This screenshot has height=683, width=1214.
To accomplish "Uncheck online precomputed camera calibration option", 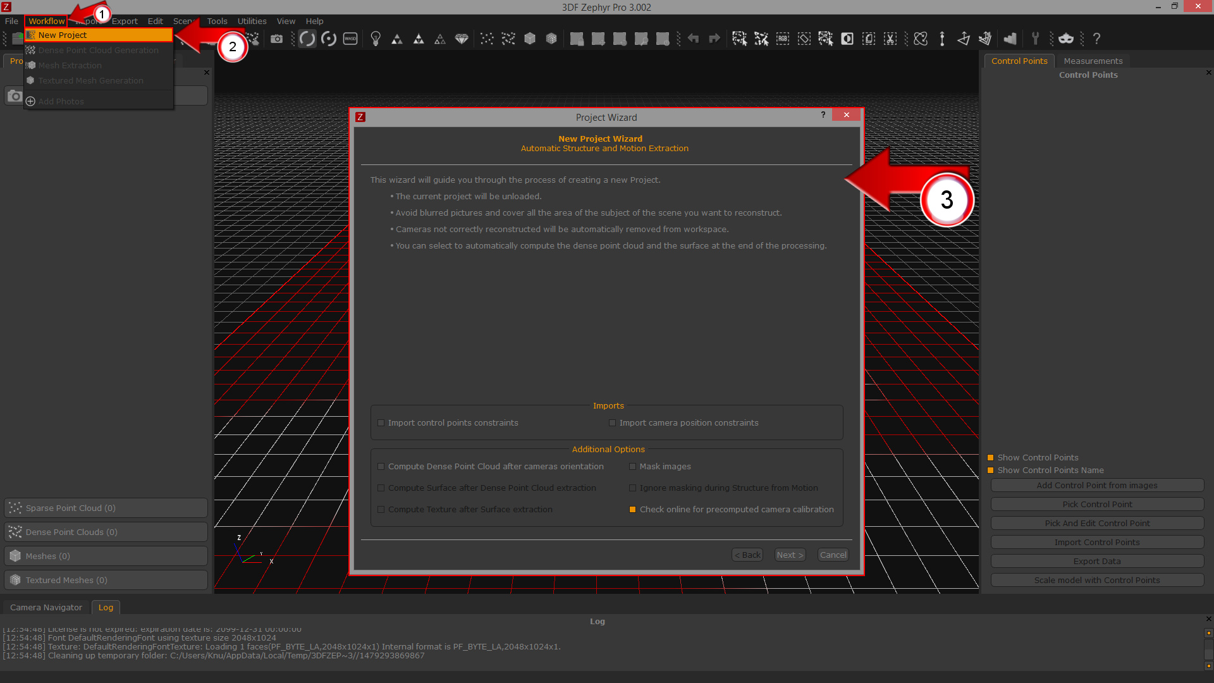I will pos(632,510).
